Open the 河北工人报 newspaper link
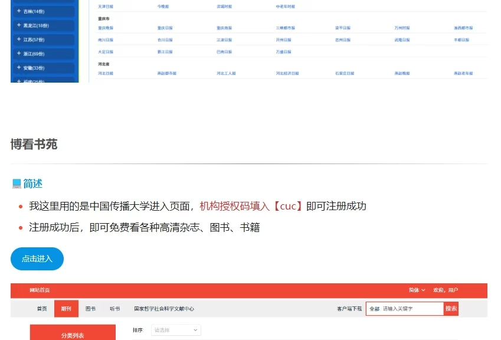 coord(226,74)
